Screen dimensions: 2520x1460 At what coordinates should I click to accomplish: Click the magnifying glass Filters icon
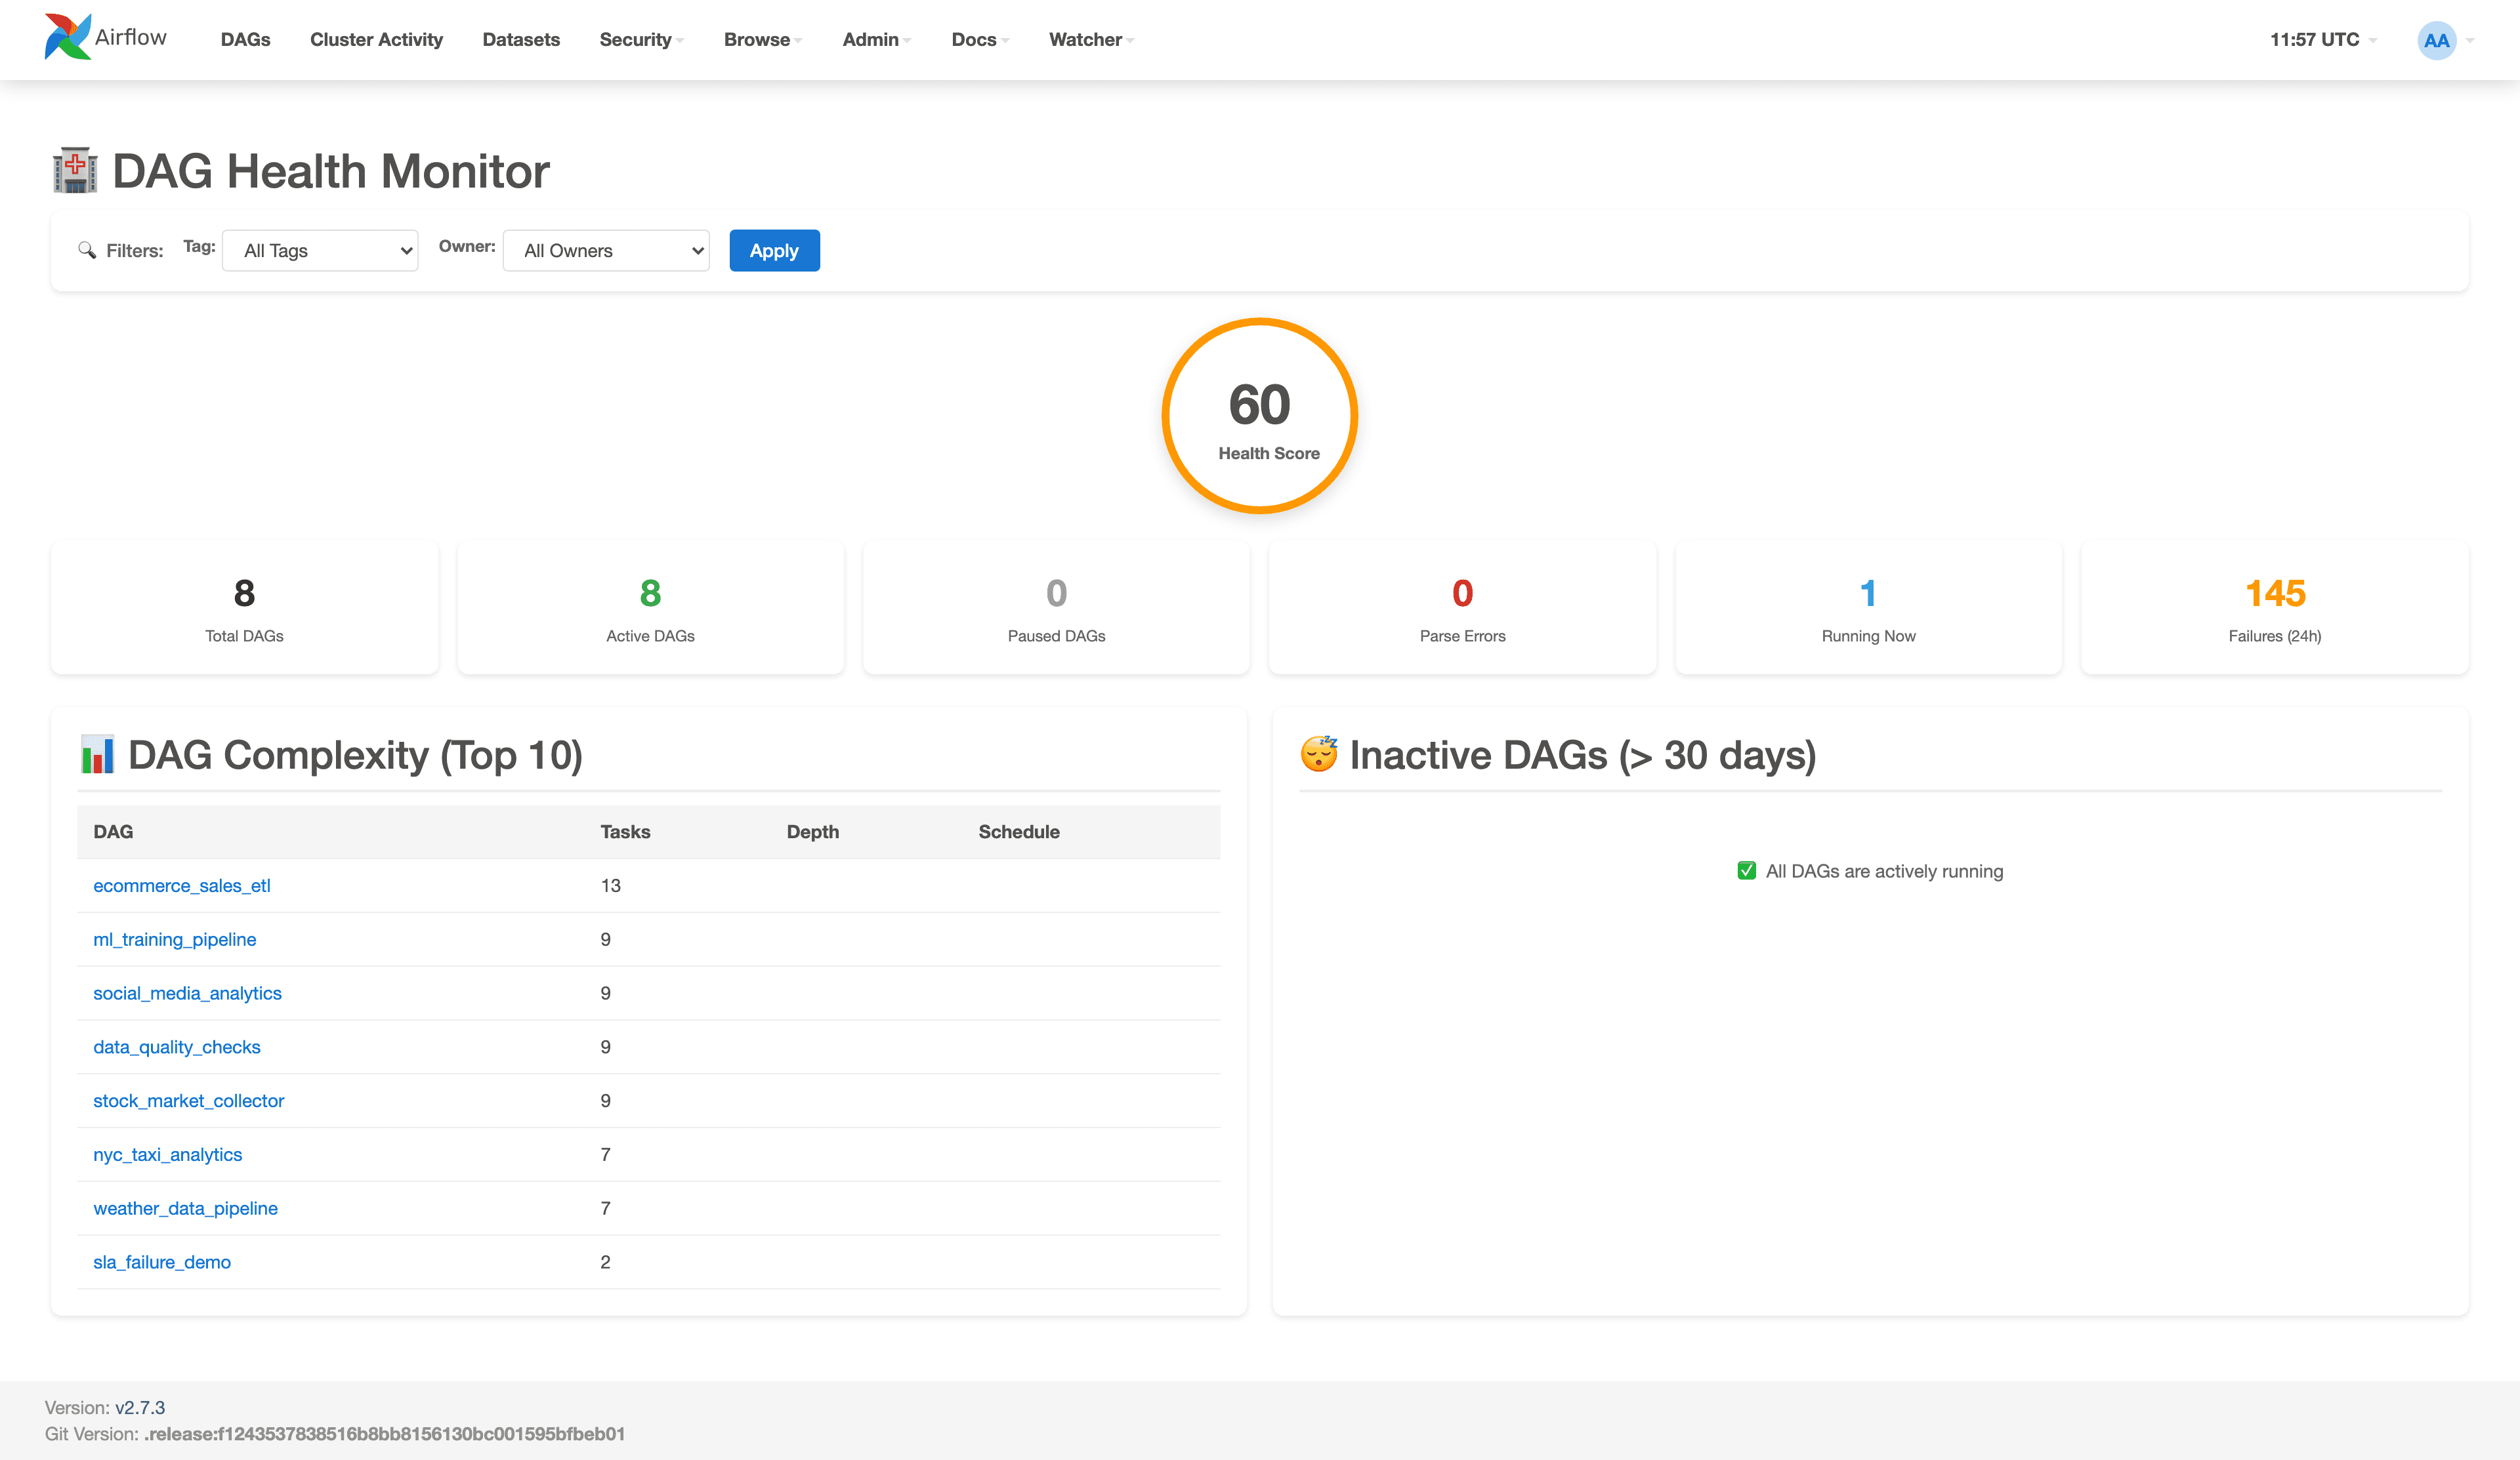(x=87, y=250)
